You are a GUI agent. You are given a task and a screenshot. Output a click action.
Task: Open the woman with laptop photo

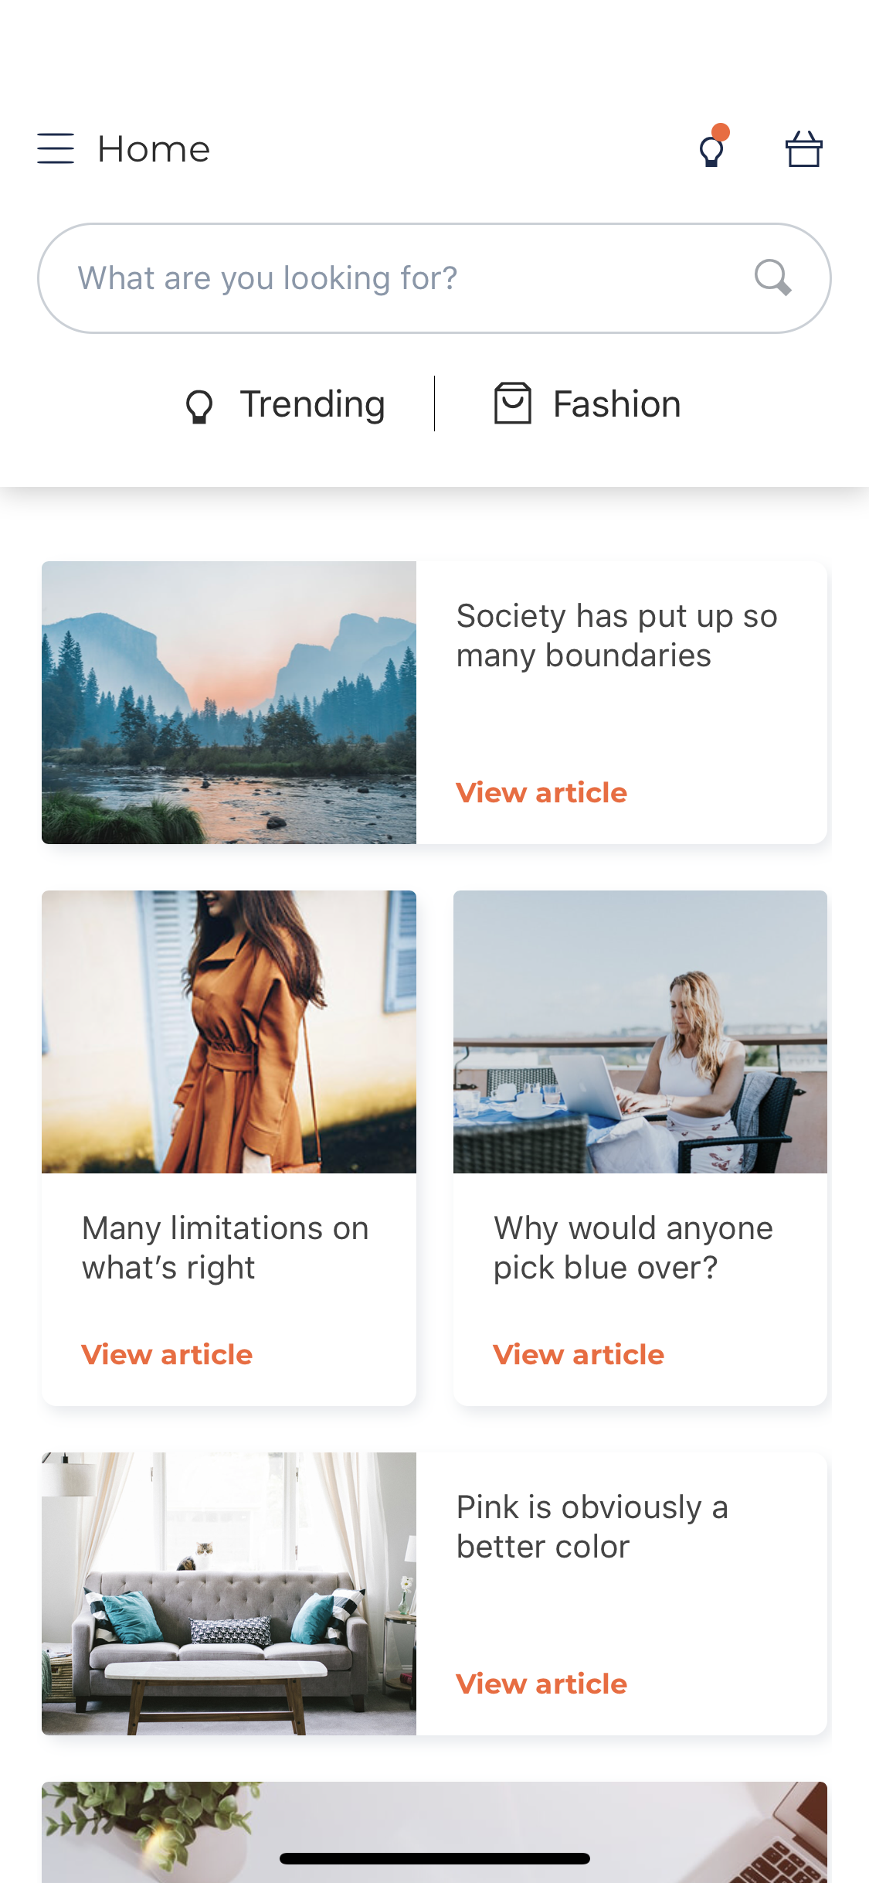point(640,1032)
